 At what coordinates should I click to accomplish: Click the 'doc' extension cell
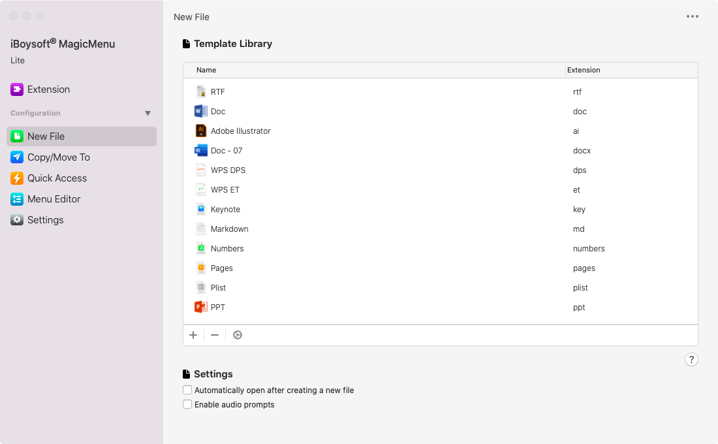[579, 112]
